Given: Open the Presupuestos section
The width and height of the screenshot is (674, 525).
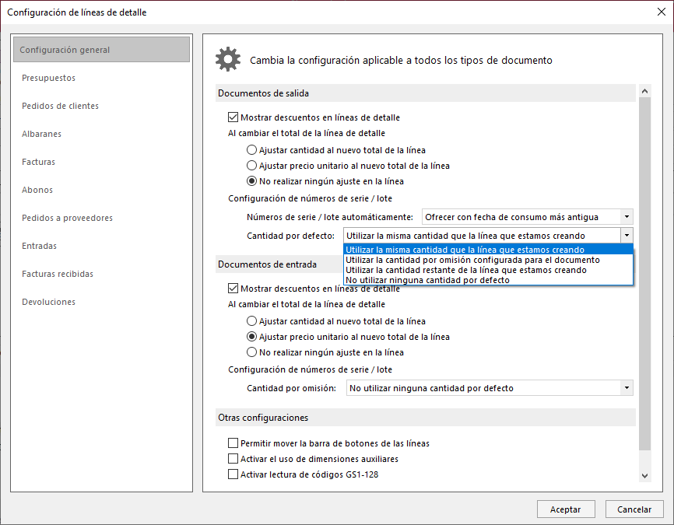Looking at the screenshot, I should tap(48, 78).
